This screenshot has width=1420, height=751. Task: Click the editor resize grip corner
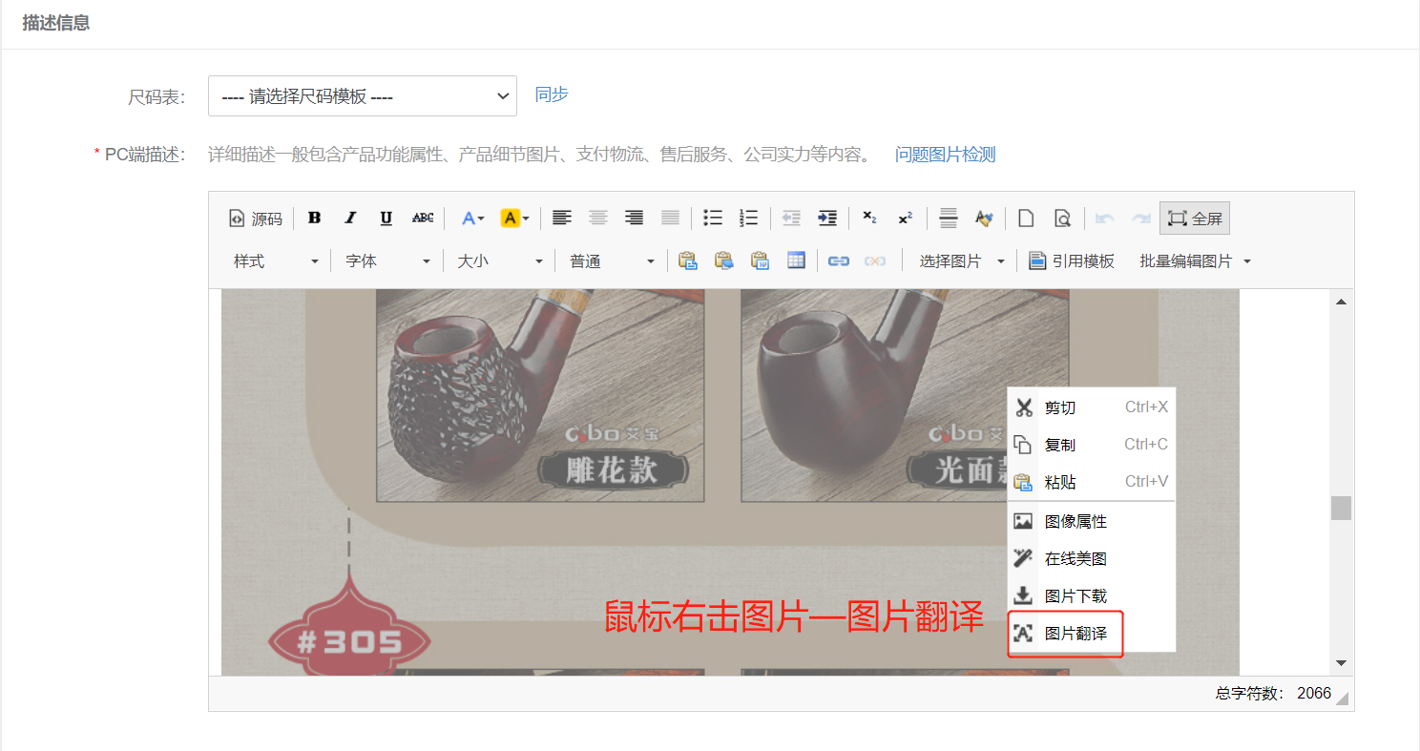1343,699
